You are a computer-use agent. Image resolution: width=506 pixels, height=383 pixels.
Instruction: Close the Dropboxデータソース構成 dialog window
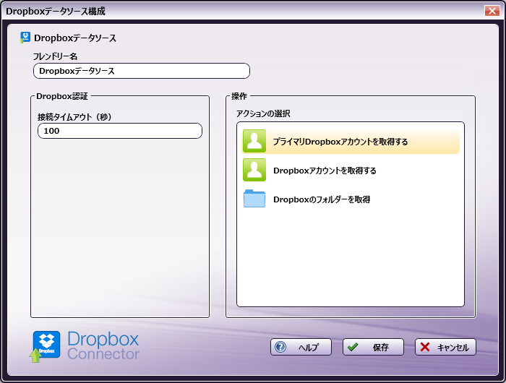[x=492, y=11]
